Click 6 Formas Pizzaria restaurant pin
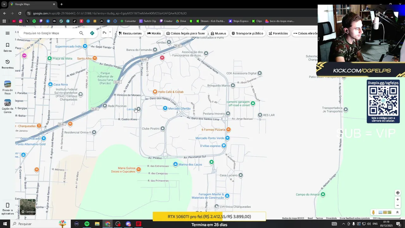Viewport: 405px width, 228px height. 228,130
